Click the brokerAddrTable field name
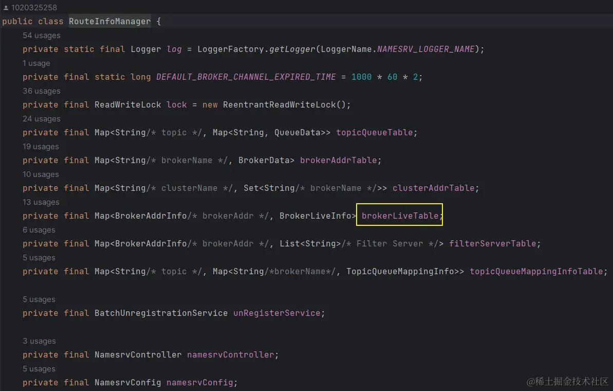The image size is (613, 391). [339, 161]
